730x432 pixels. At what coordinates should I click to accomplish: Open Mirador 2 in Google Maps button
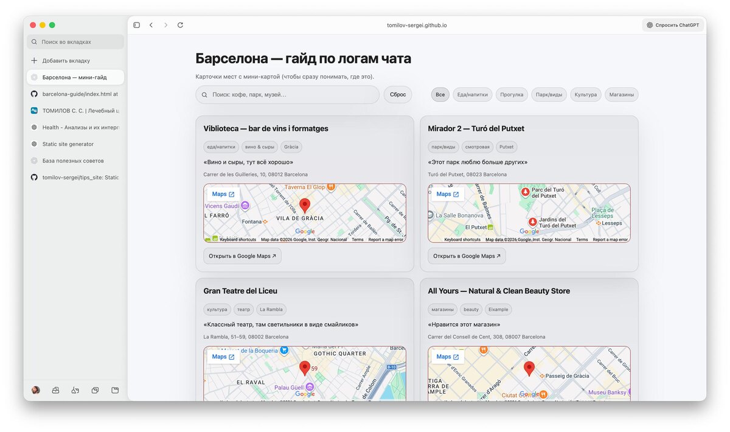coord(467,256)
